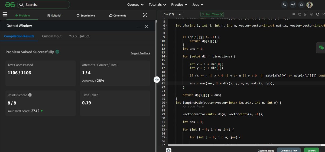This screenshot has width=325, height=152.
Task: Collapse fold arrow at line 33
Action: (166, 129)
